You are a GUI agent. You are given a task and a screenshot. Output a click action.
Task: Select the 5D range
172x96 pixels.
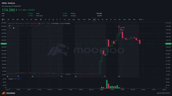(8, 19)
